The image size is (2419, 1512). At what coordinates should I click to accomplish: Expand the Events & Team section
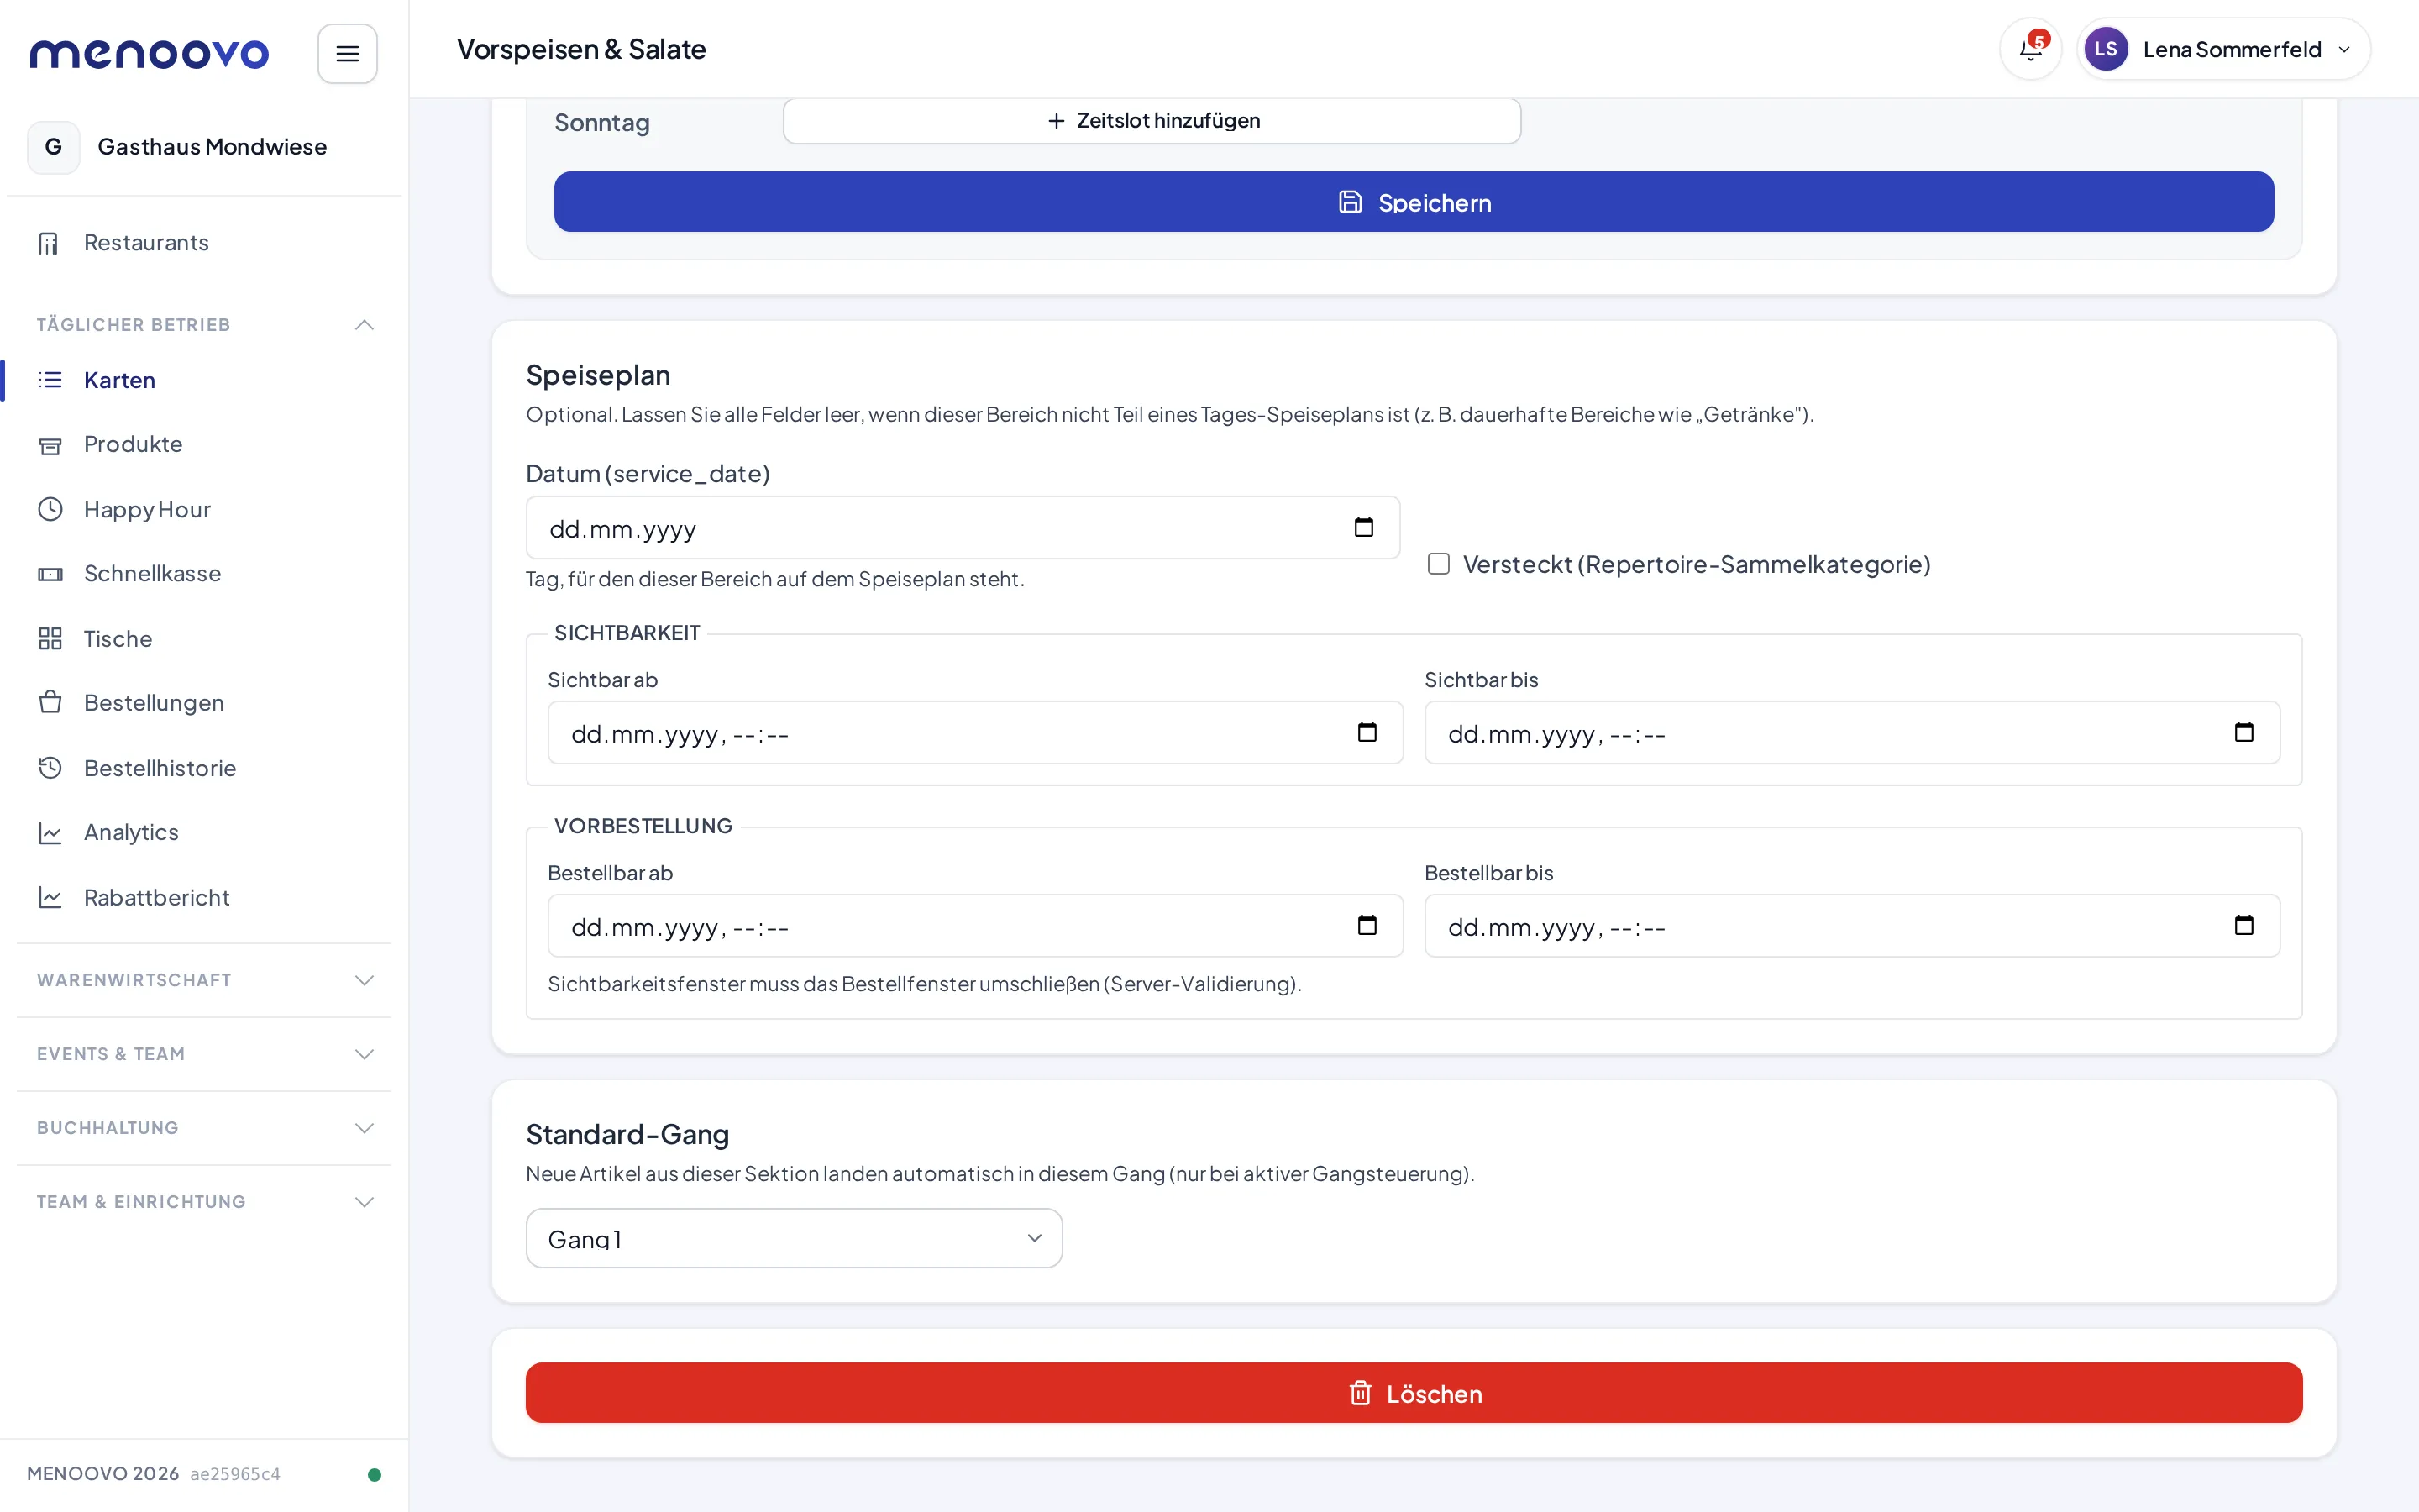pos(204,1054)
